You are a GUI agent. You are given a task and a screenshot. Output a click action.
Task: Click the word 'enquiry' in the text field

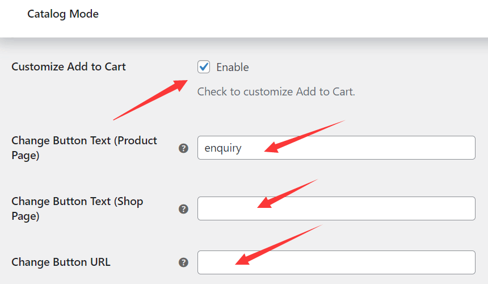pos(223,148)
